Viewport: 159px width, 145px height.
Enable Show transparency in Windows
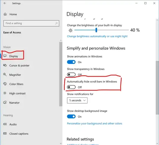(71, 75)
